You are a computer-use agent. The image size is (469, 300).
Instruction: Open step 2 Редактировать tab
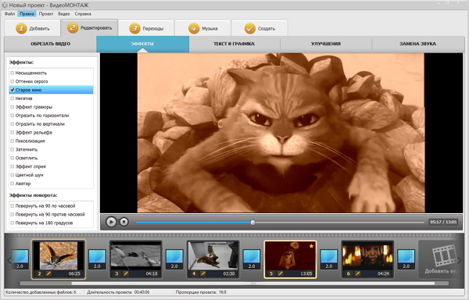coord(89,28)
